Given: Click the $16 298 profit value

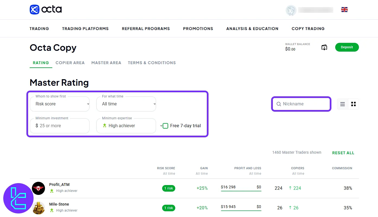Looking at the screenshot, I should click(x=228, y=187).
